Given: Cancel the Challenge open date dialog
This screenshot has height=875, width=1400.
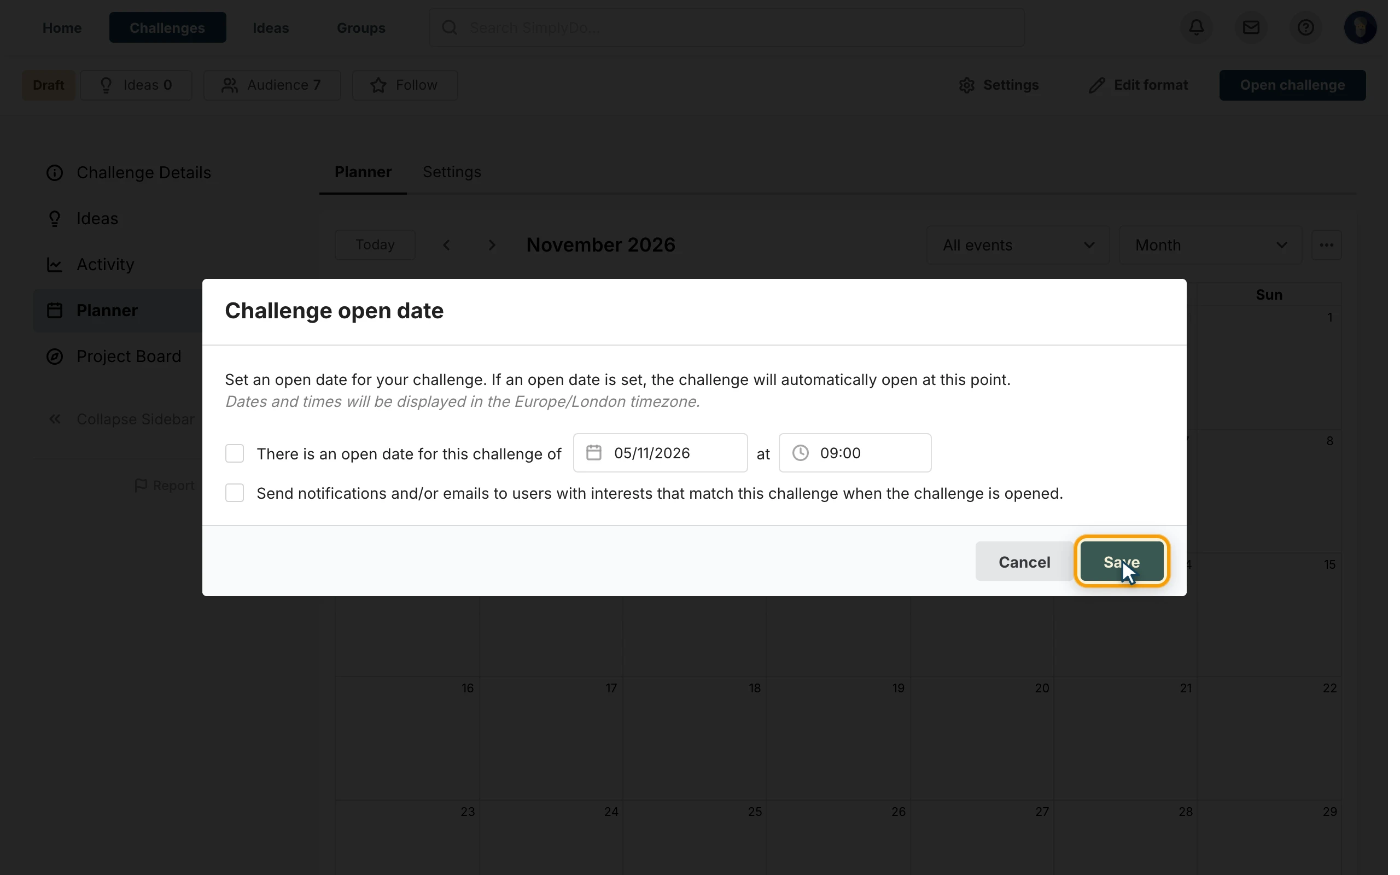Looking at the screenshot, I should coord(1024,561).
